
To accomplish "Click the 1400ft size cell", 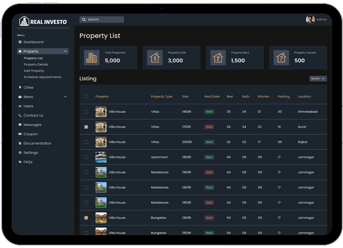I will pyautogui.click(x=186, y=112).
